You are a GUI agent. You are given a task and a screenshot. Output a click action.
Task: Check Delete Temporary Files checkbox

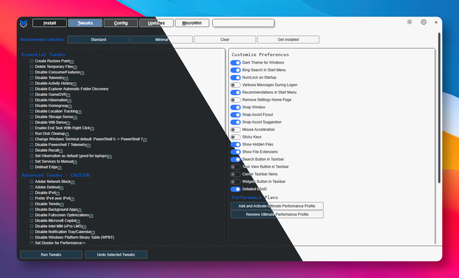point(31,67)
